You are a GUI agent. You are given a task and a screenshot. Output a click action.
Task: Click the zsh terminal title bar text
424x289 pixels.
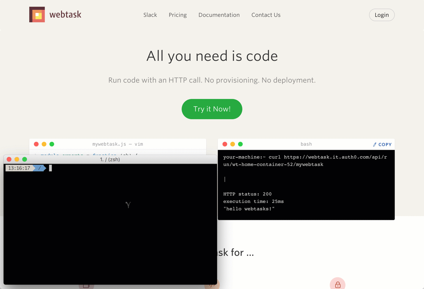point(110,160)
